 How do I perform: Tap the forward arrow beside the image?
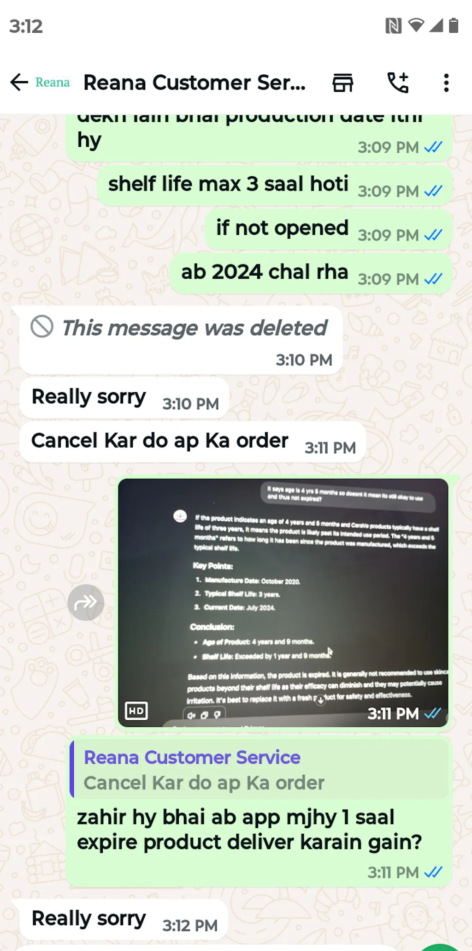(x=86, y=603)
